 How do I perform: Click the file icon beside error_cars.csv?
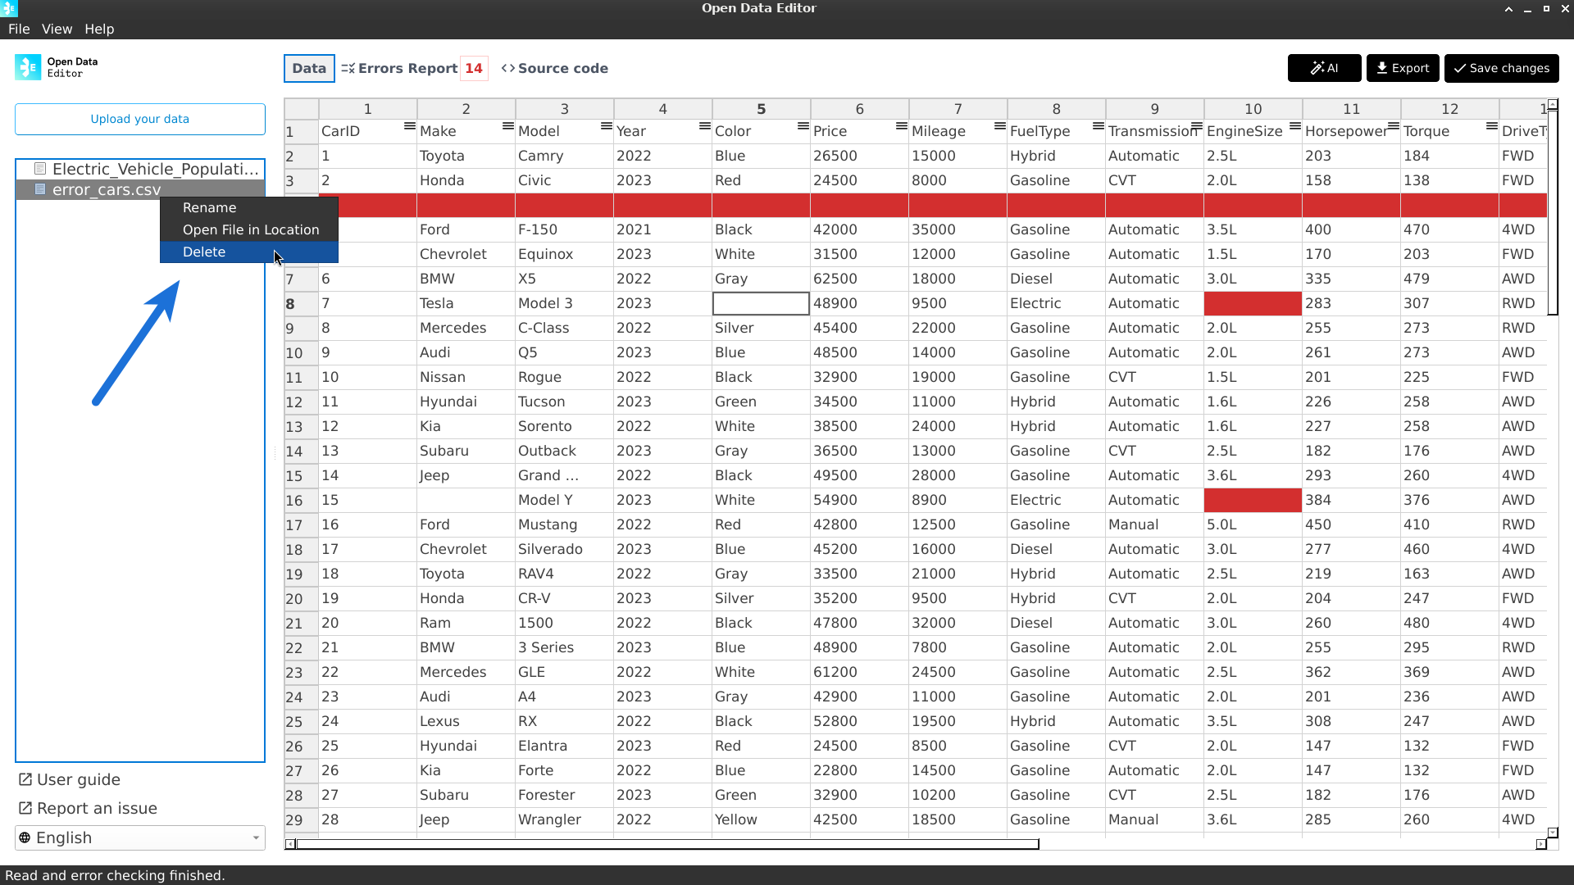coord(41,189)
